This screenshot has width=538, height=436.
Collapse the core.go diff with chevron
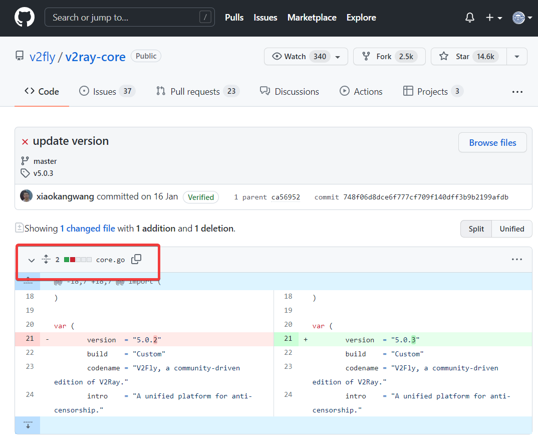click(x=32, y=260)
